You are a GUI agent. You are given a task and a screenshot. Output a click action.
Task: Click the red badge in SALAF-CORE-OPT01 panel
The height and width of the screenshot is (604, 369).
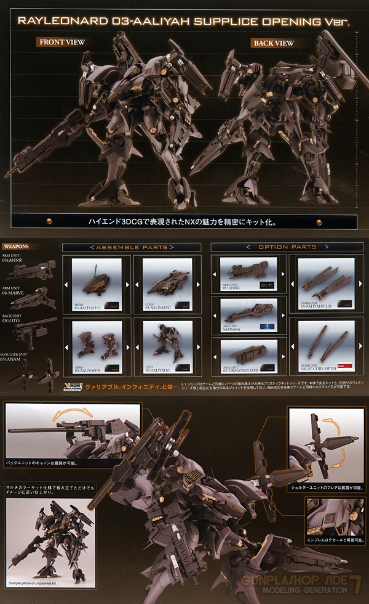coord(344,365)
